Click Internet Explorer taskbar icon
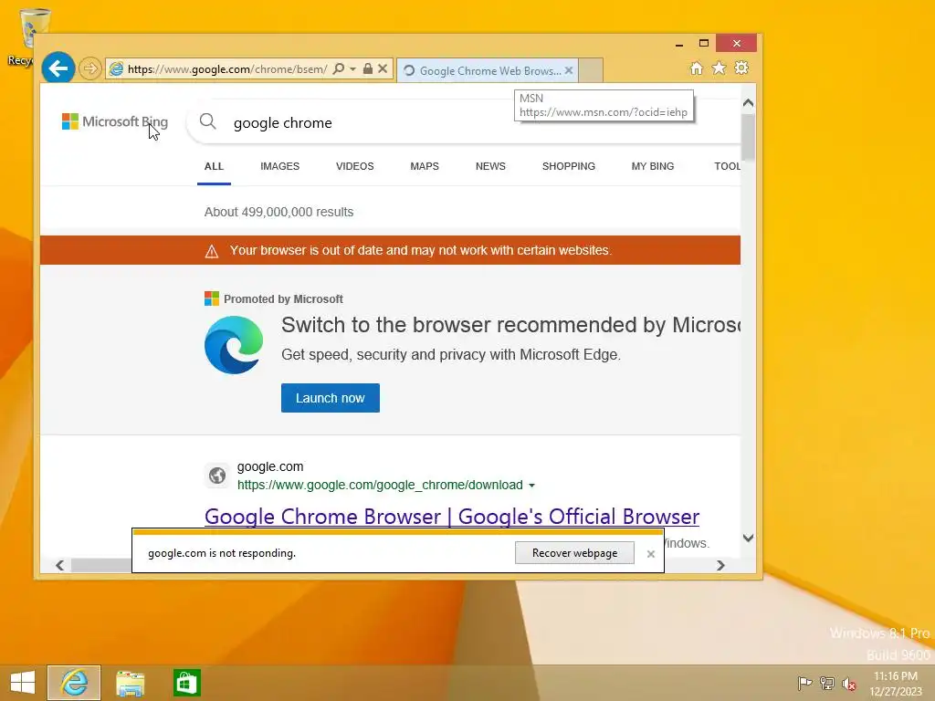Image resolution: width=935 pixels, height=701 pixels. click(x=74, y=683)
